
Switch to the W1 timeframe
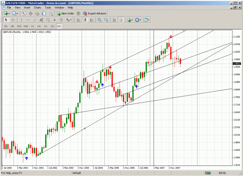tap(52, 26)
